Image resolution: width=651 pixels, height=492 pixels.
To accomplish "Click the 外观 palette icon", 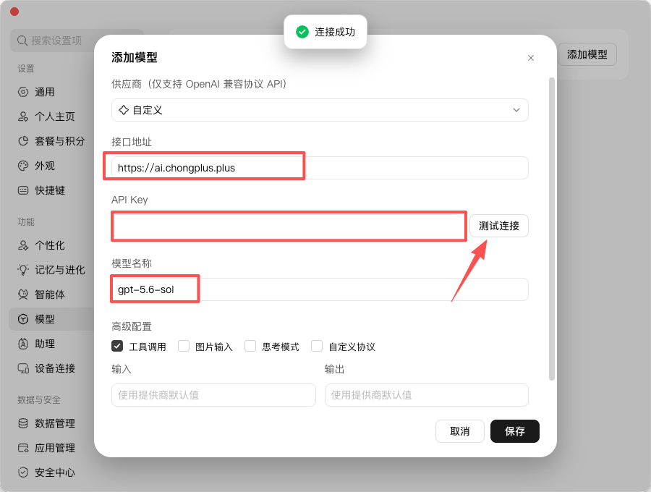I will [23, 166].
